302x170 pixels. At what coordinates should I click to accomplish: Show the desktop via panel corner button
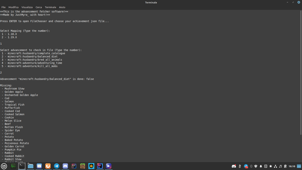tap(299, 166)
